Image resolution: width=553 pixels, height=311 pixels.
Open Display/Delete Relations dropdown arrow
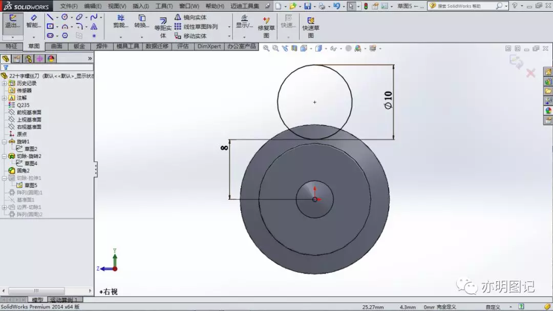[244, 37]
